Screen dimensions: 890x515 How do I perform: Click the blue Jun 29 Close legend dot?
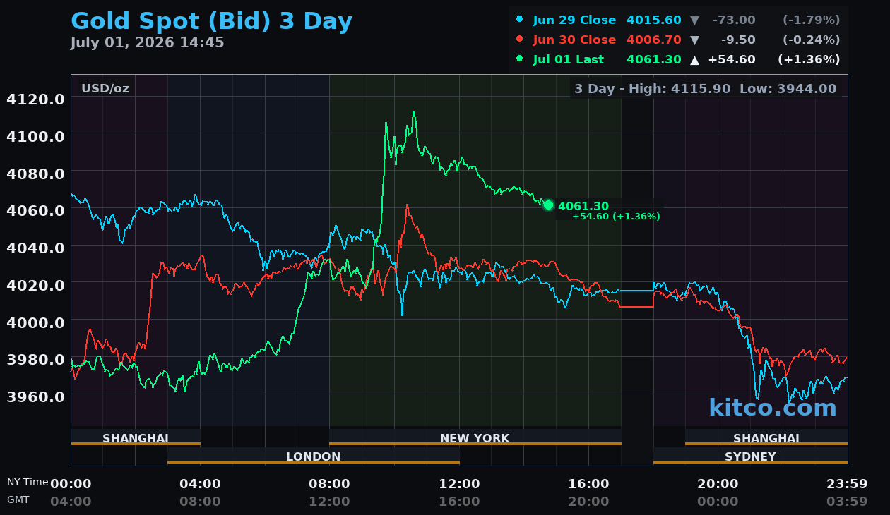pos(521,19)
